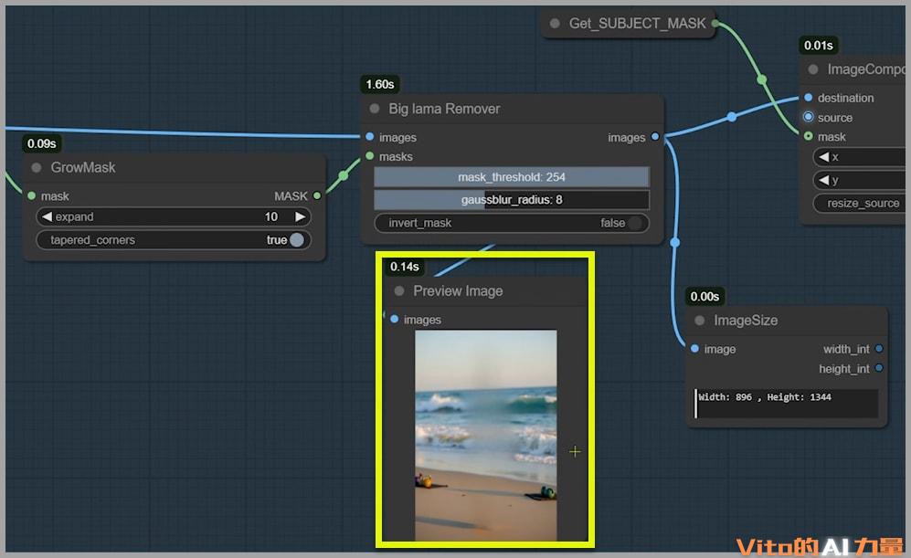Click ImageSize height_int output socket

[x=879, y=368]
